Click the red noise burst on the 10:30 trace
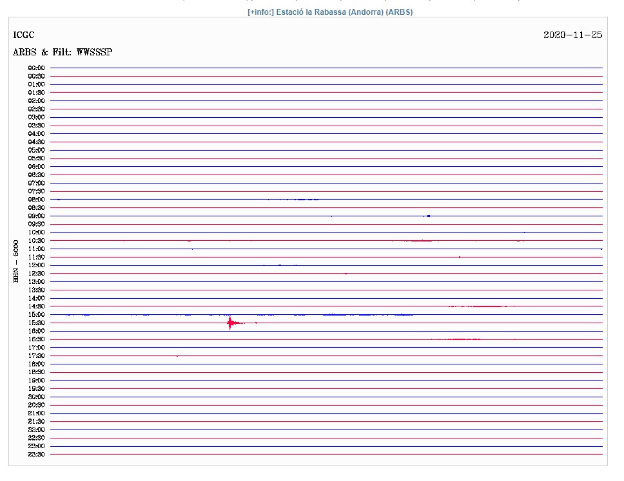This screenshot has height=481, width=624. pos(419,241)
